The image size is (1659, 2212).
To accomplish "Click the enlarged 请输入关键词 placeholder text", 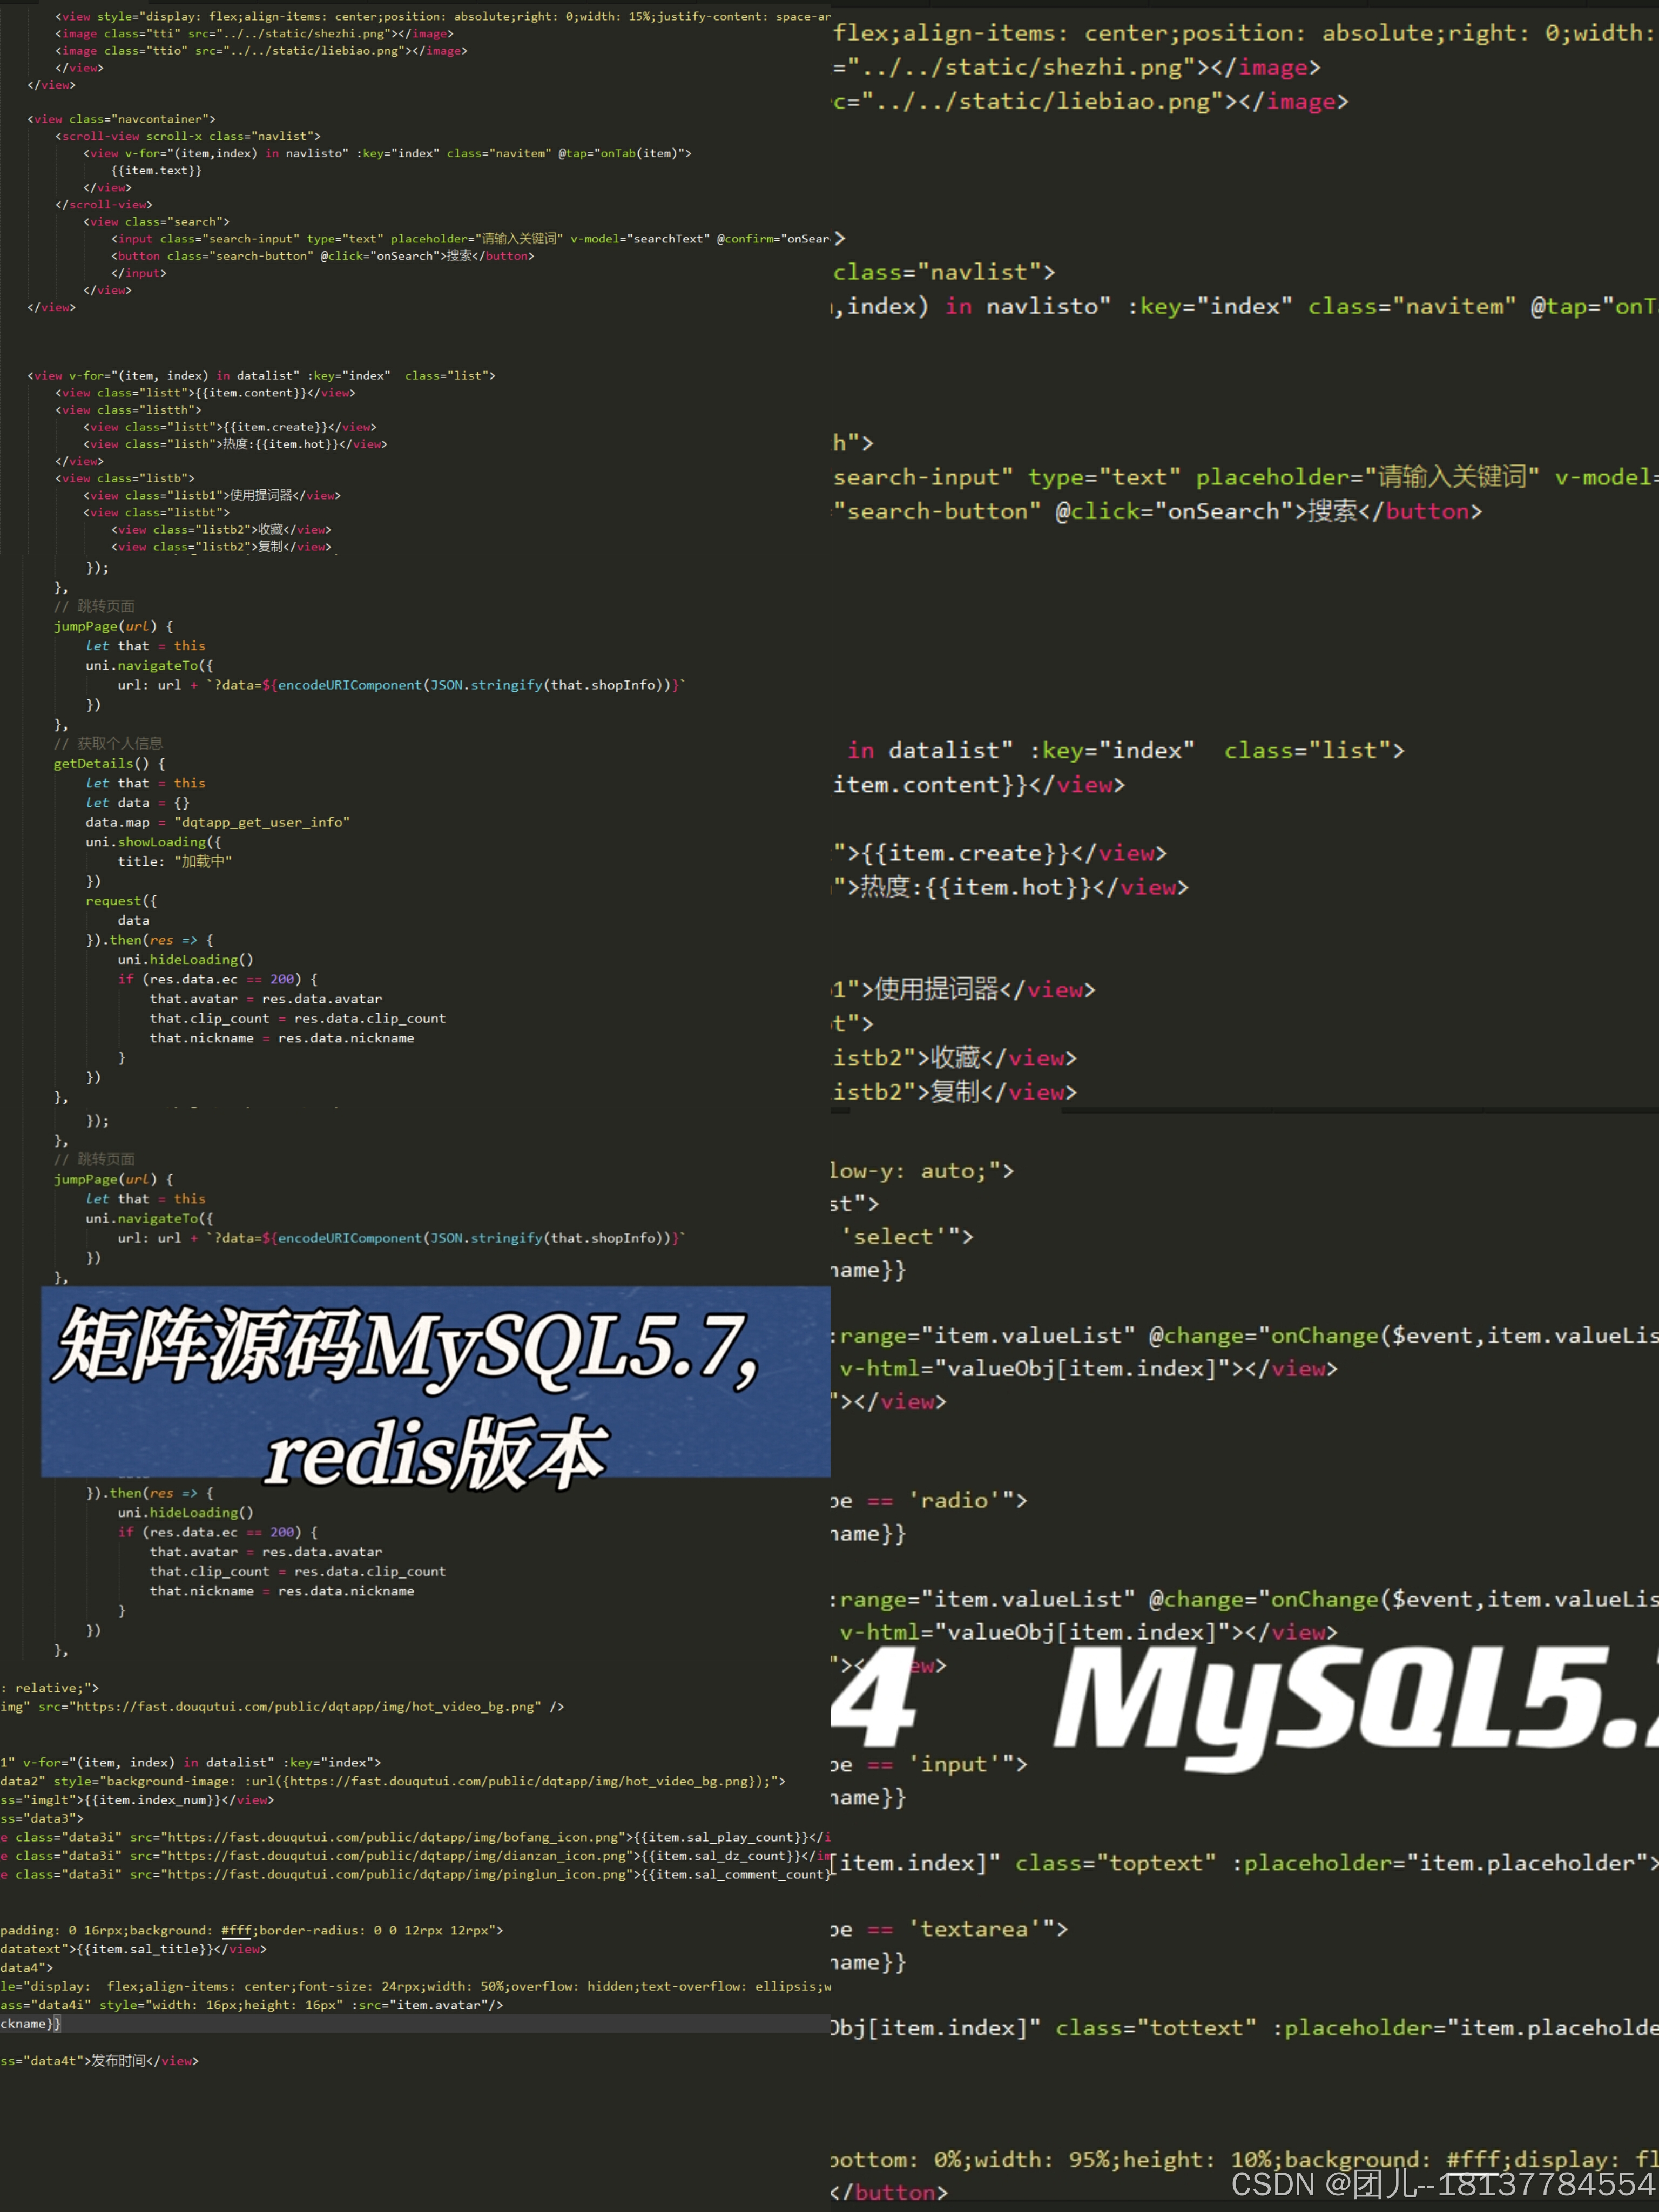I will (x=1452, y=477).
